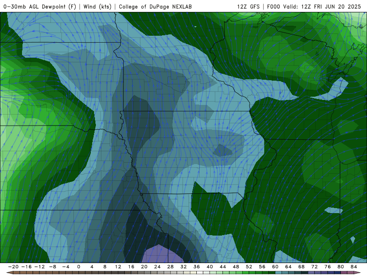This screenshot has width=367, height=275.
Task: Click the "72" legend value
Action: point(315,267)
